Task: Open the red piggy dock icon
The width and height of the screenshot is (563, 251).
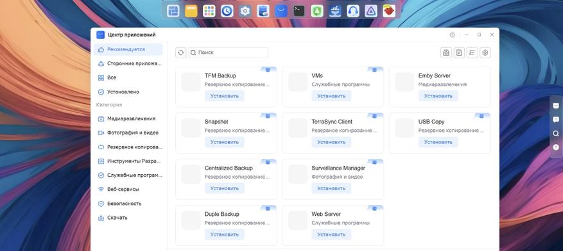Action: (x=389, y=11)
